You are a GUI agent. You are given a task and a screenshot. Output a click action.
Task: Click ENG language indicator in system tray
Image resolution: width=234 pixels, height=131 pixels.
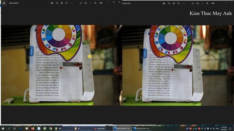pos(218,128)
